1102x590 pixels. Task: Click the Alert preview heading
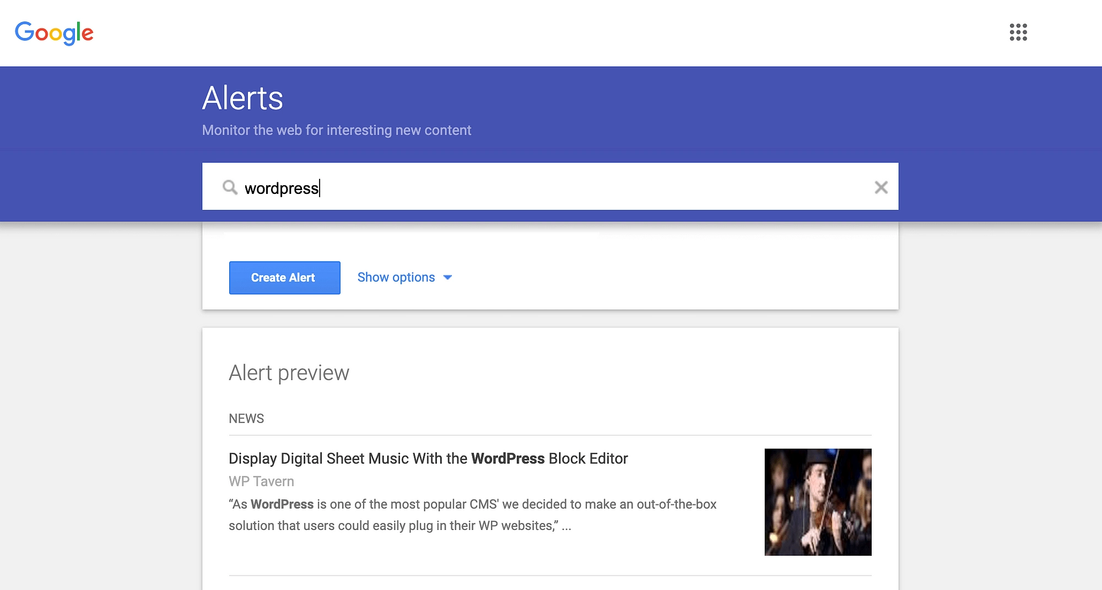tap(289, 373)
